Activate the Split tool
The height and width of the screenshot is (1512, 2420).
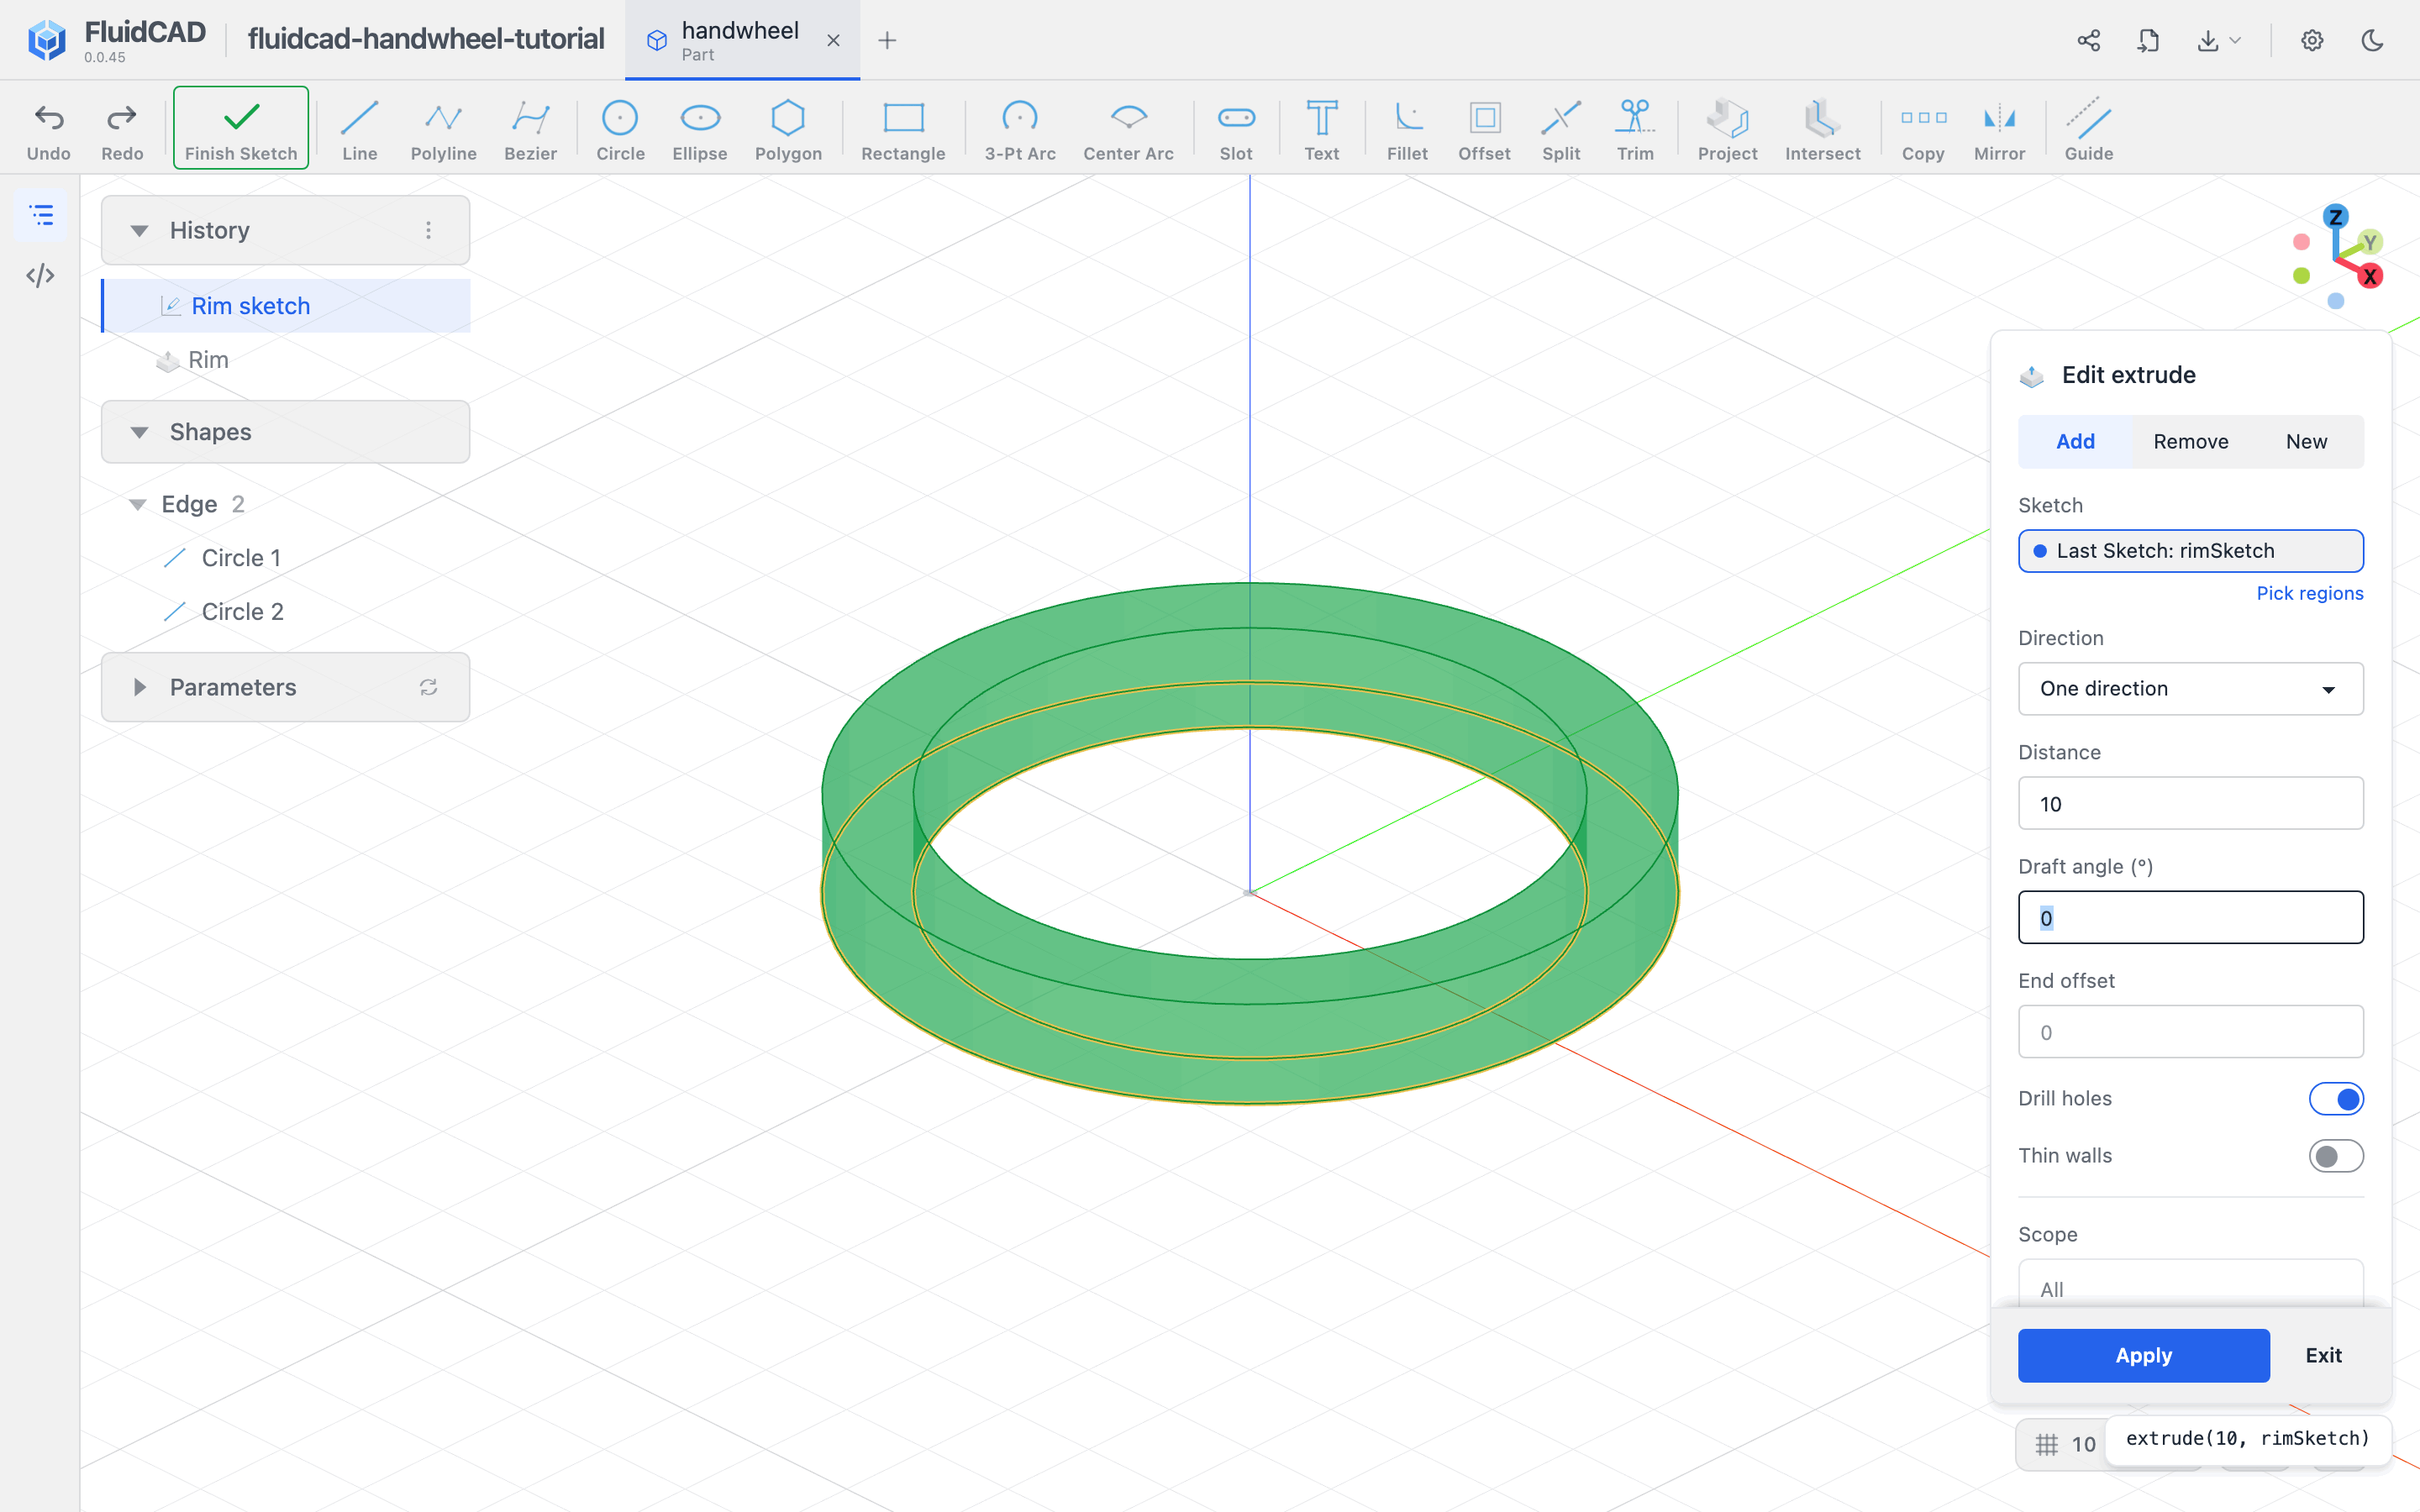(x=1561, y=130)
